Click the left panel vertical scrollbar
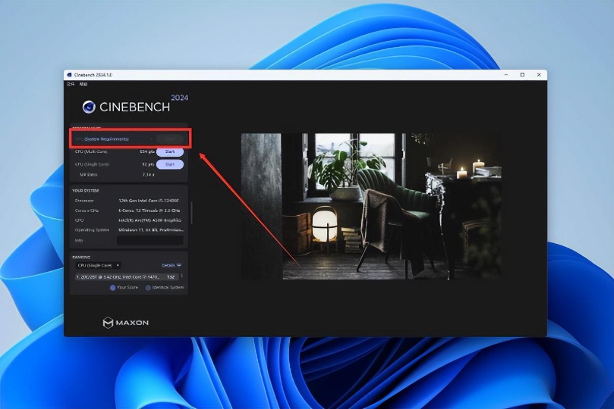This screenshot has height=409, width=614. coord(191,213)
